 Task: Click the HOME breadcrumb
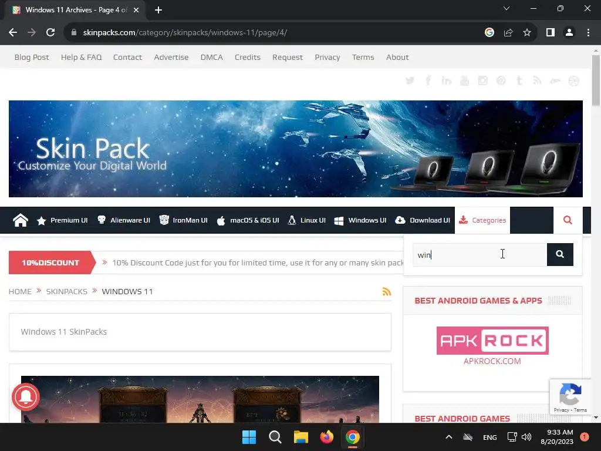20,291
